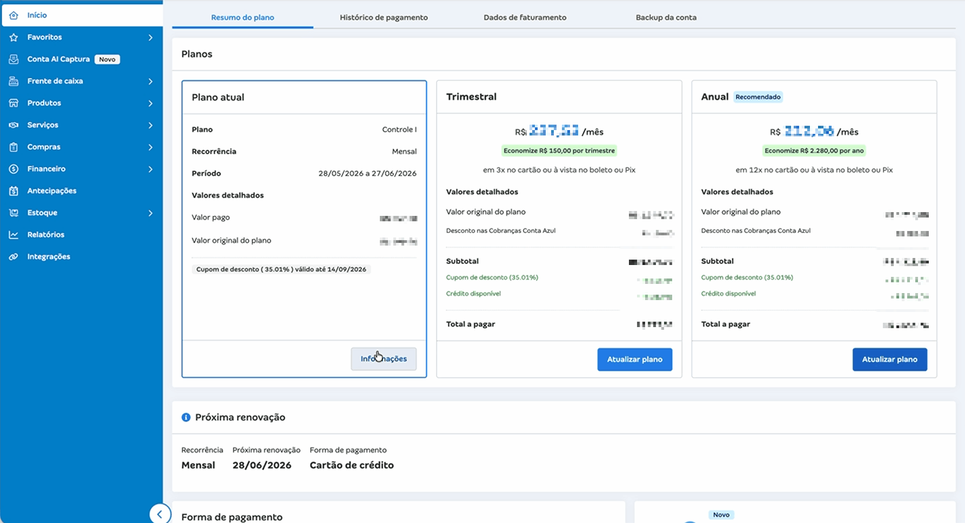Image resolution: width=965 pixels, height=523 pixels.
Task: Open Integrações menu item
Action: click(82, 257)
